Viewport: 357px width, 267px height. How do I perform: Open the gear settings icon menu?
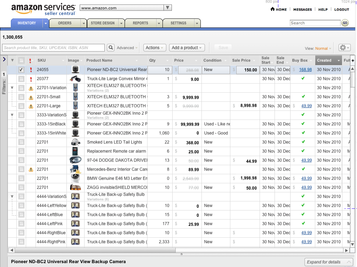344,48
